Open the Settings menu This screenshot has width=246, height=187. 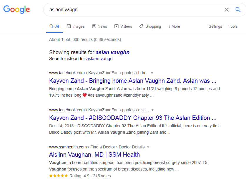pyautogui.click(x=215, y=26)
